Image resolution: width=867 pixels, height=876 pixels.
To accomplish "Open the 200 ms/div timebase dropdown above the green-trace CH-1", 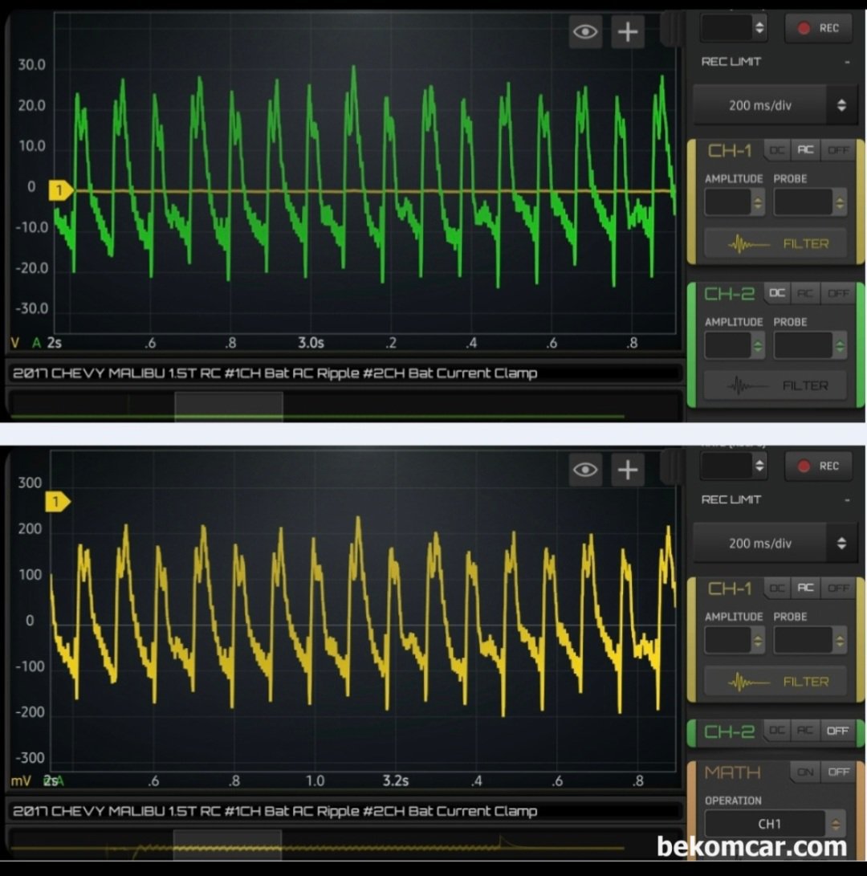I will point(771,105).
